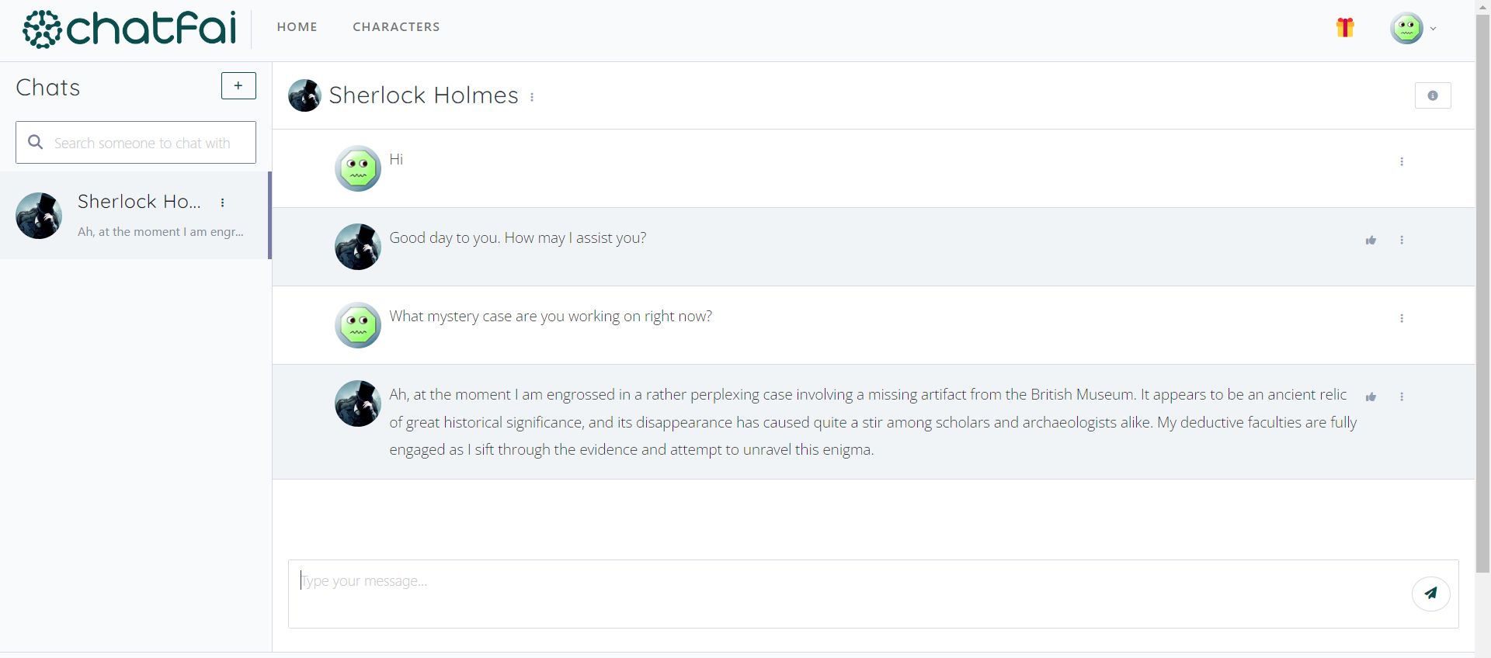Send the message with paper plane icon
1491x658 pixels.
coord(1430,594)
